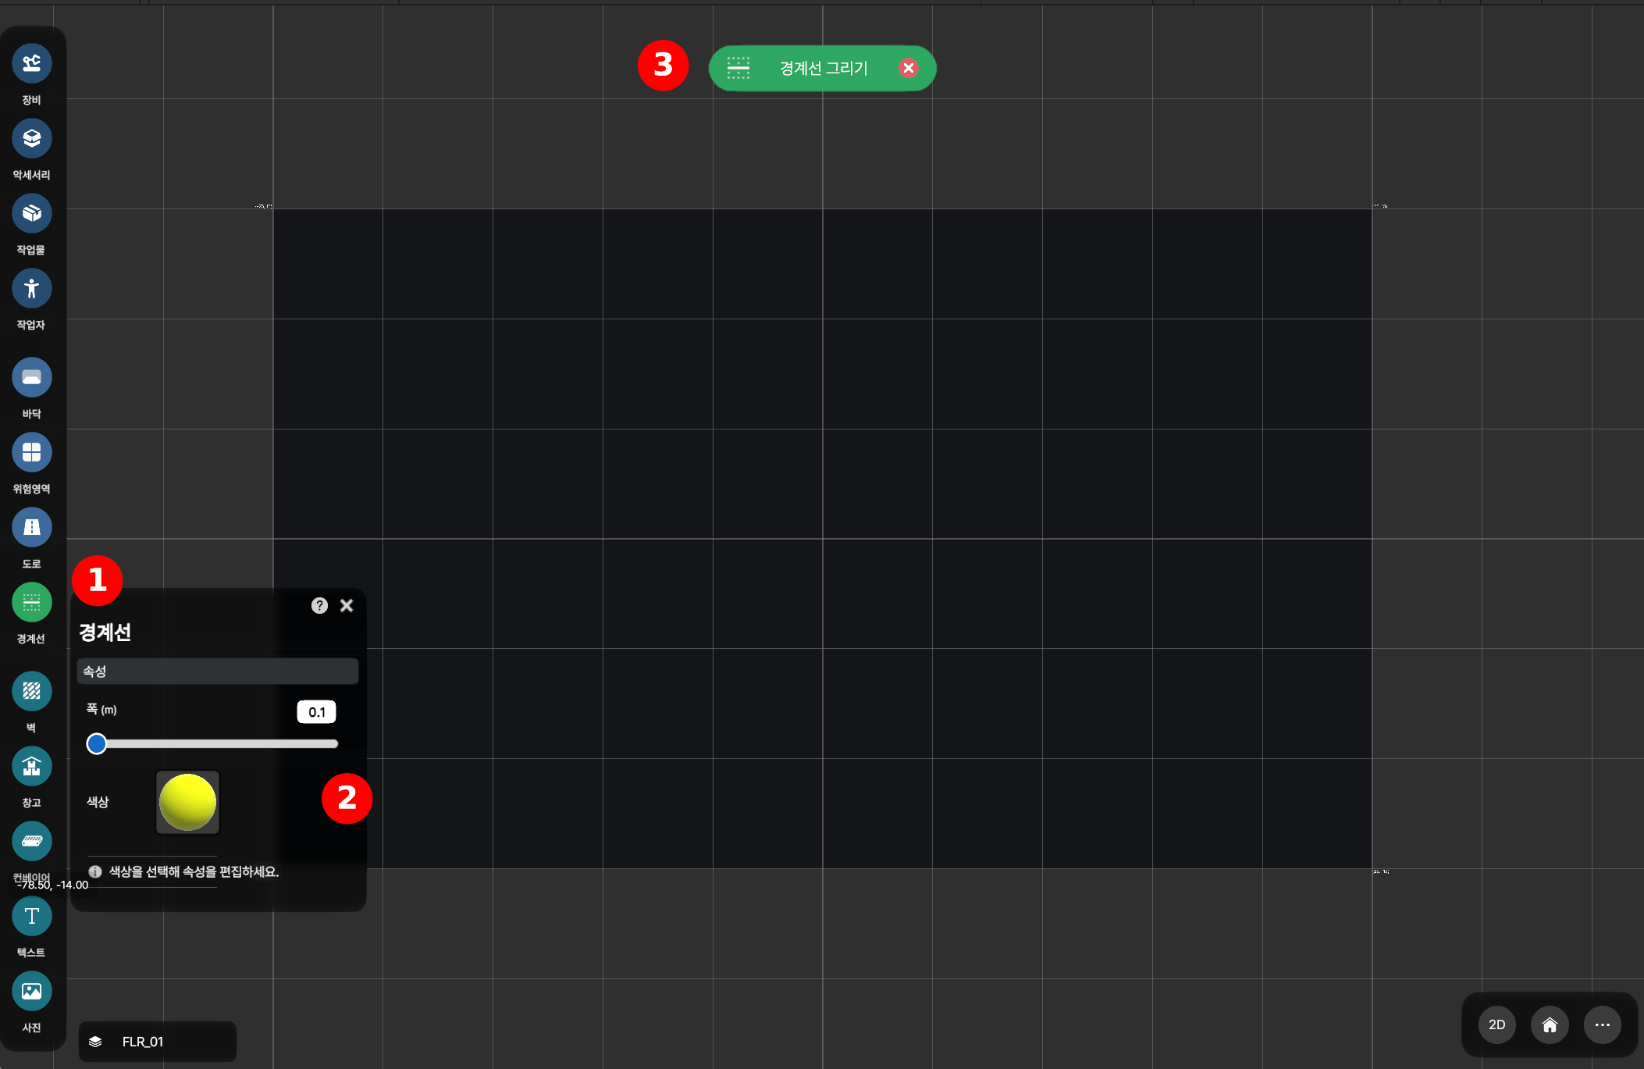
Task: Open the 창고 warehouse tool
Action: pos(31,766)
